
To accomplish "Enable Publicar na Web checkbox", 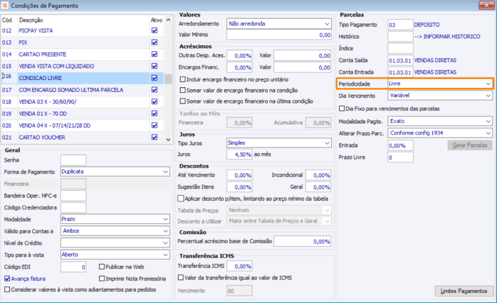I will (x=102, y=267).
